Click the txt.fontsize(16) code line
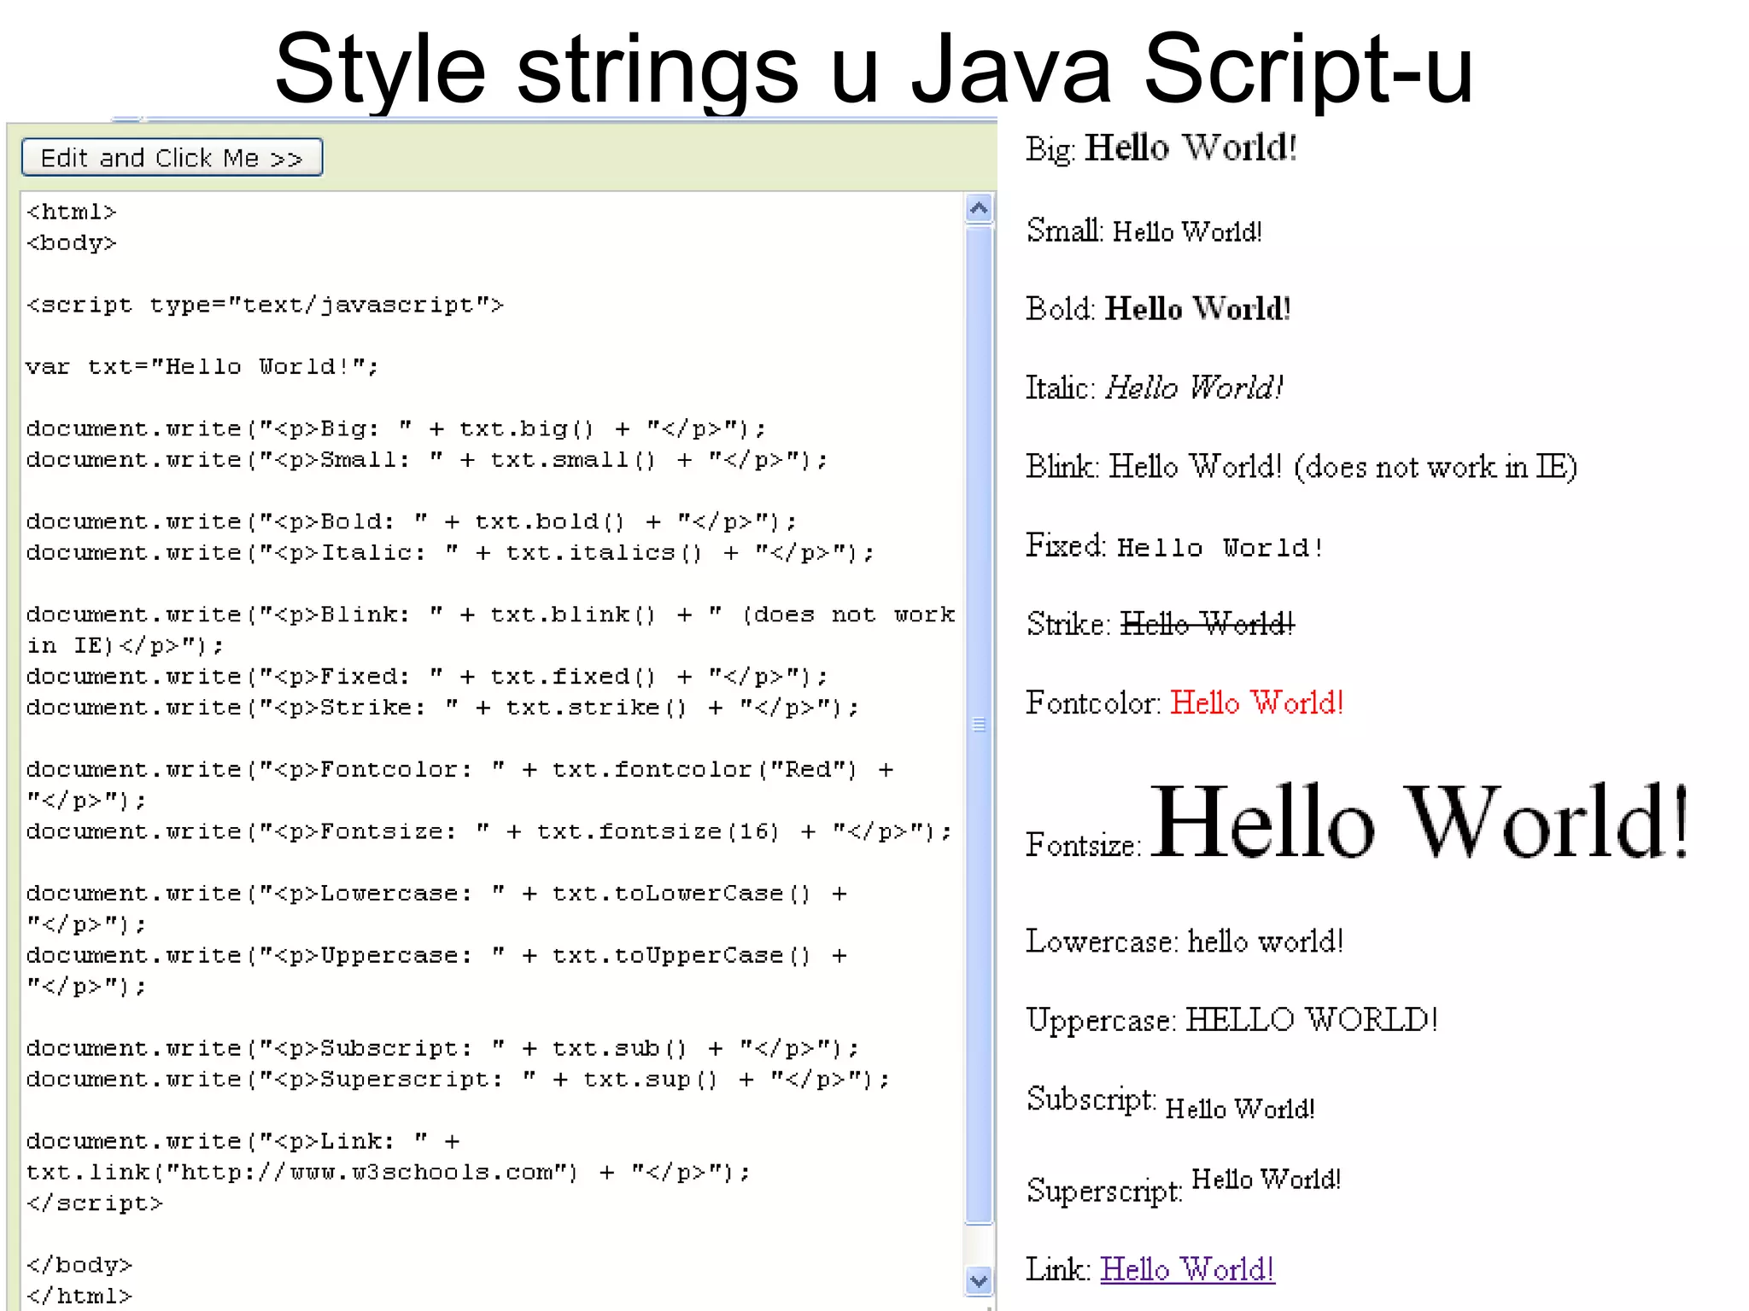1749x1311 pixels. [489, 831]
